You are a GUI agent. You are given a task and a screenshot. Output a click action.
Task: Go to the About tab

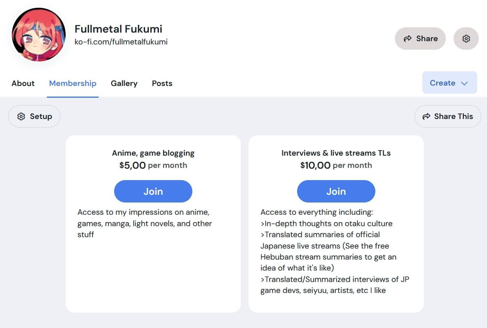23,83
